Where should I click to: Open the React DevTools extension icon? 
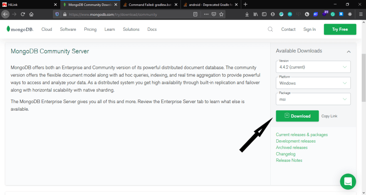click(350, 14)
